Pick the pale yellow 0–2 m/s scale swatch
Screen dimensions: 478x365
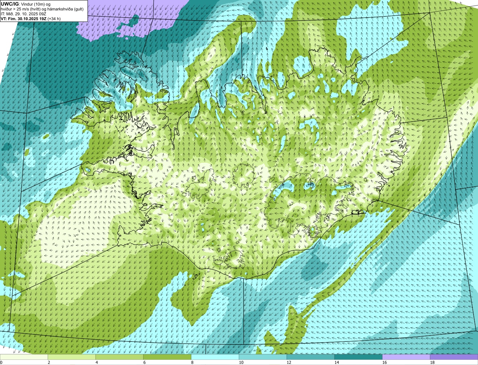pos(24,357)
